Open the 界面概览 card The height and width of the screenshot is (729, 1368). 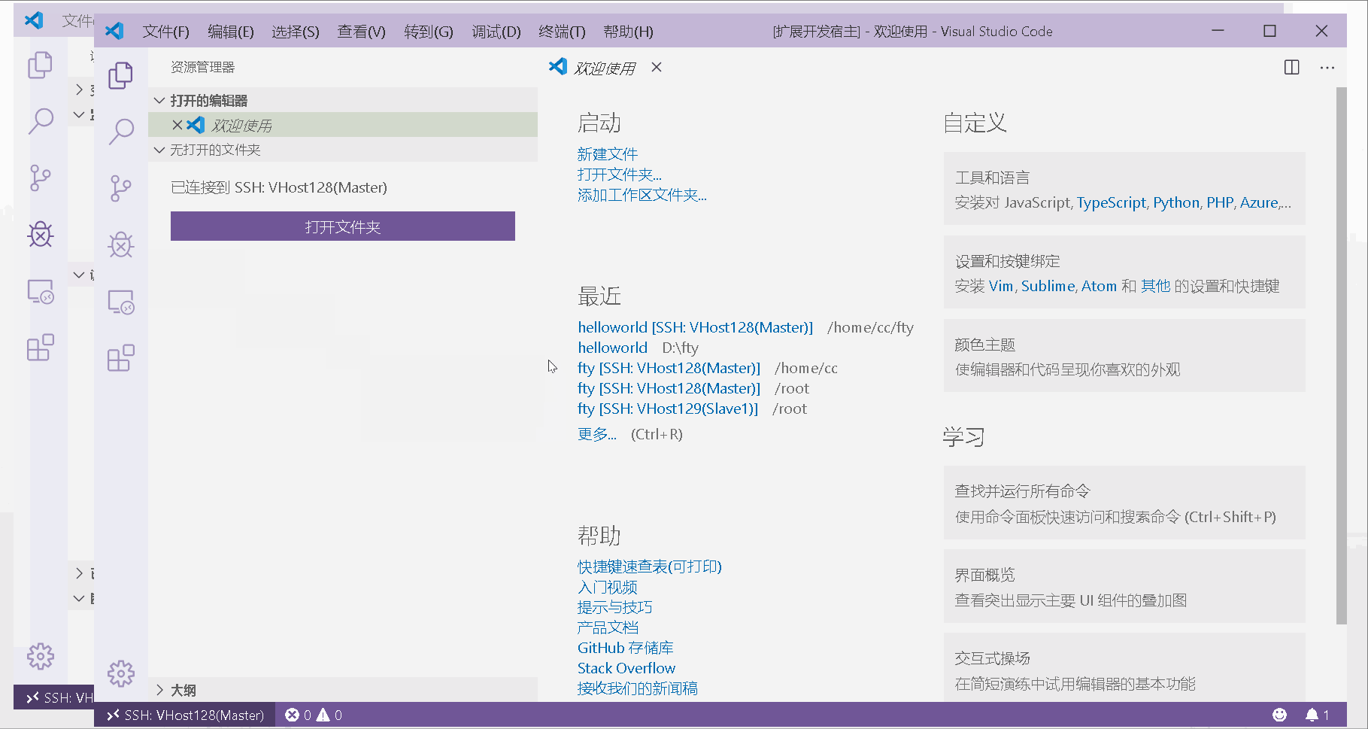(x=1124, y=587)
